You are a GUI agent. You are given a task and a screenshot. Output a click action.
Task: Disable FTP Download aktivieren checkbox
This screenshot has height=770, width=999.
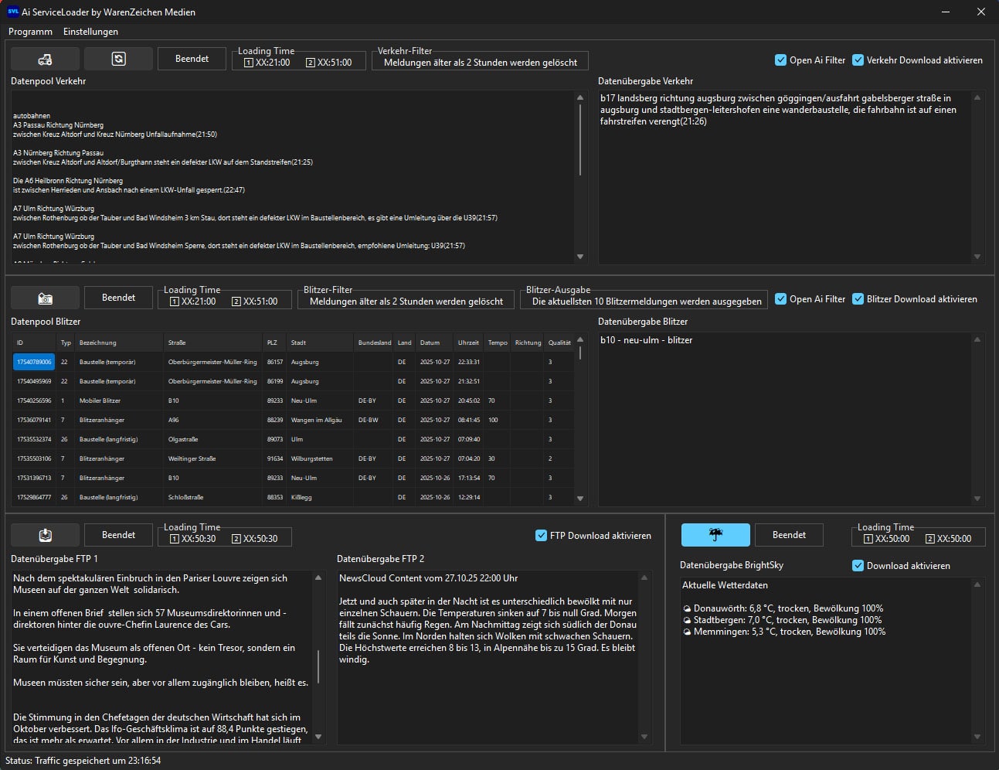(541, 536)
